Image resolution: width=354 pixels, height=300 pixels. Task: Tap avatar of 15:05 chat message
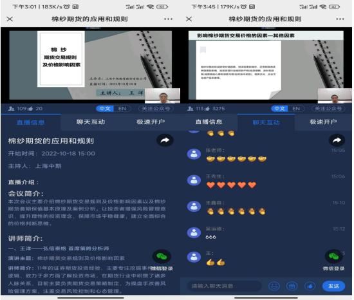coord(194,154)
